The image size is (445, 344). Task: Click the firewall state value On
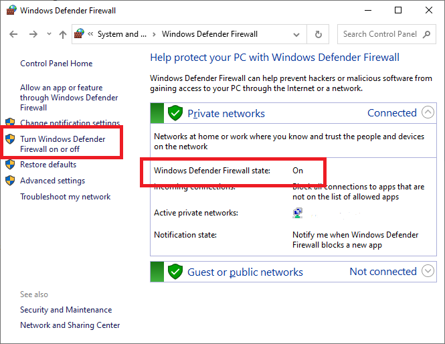[x=298, y=171]
